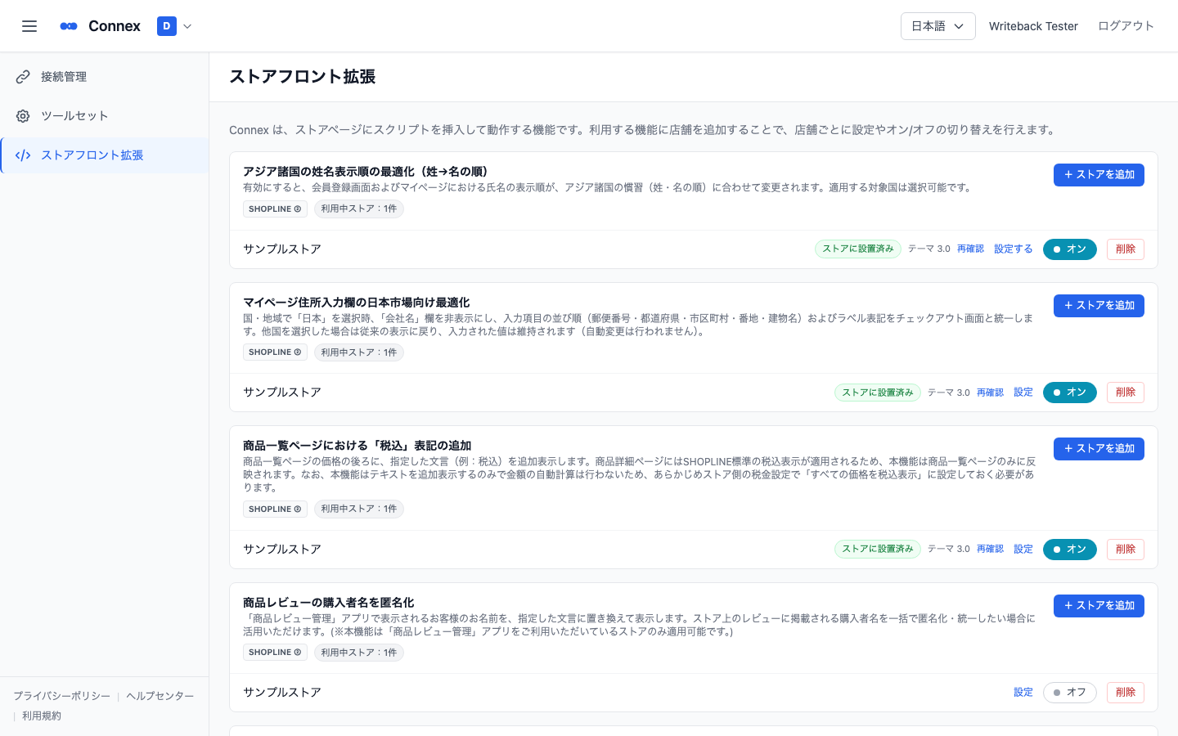Open the 接続管理 link icon
This screenshot has height=736, width=1178.
coord(23,77)
